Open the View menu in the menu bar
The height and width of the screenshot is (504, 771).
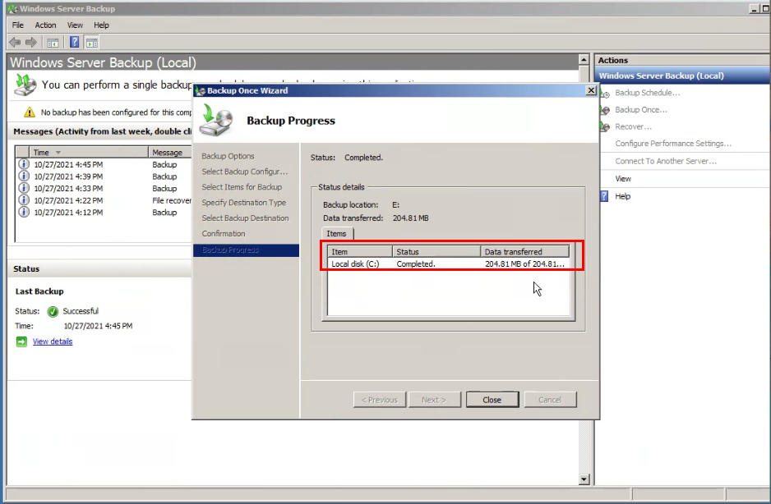[75, 25]
